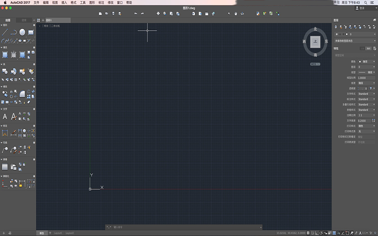
Task: Open the 线型 property dropdown
Action: coord(367,72)
